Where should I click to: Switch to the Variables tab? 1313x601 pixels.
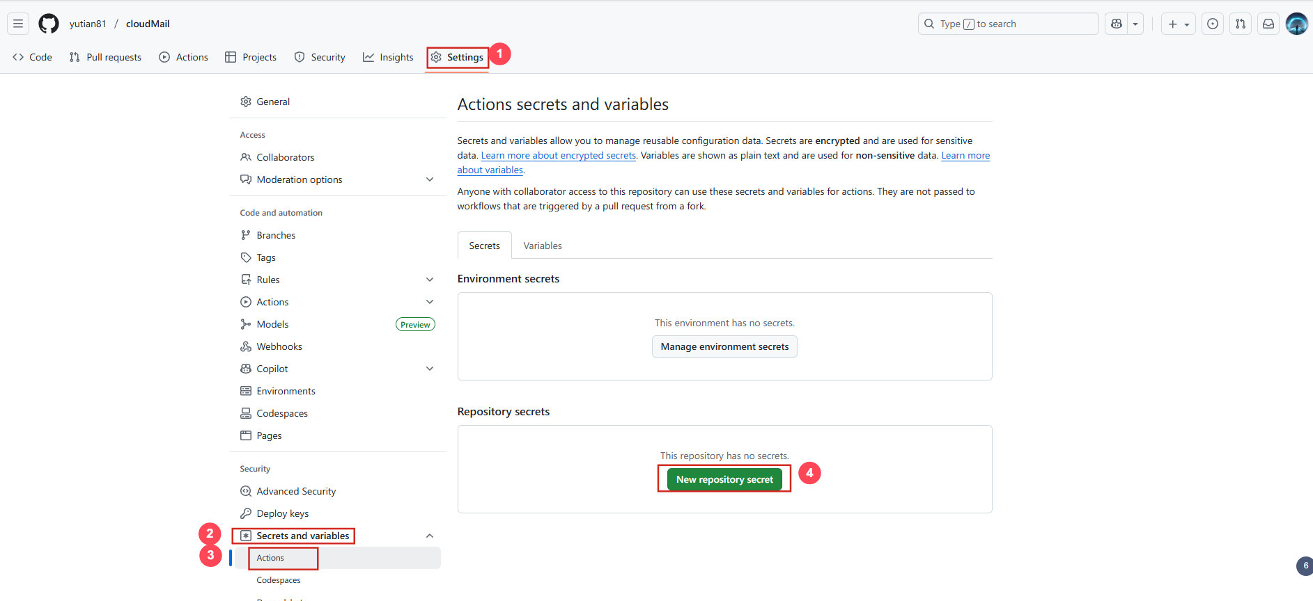542,246
